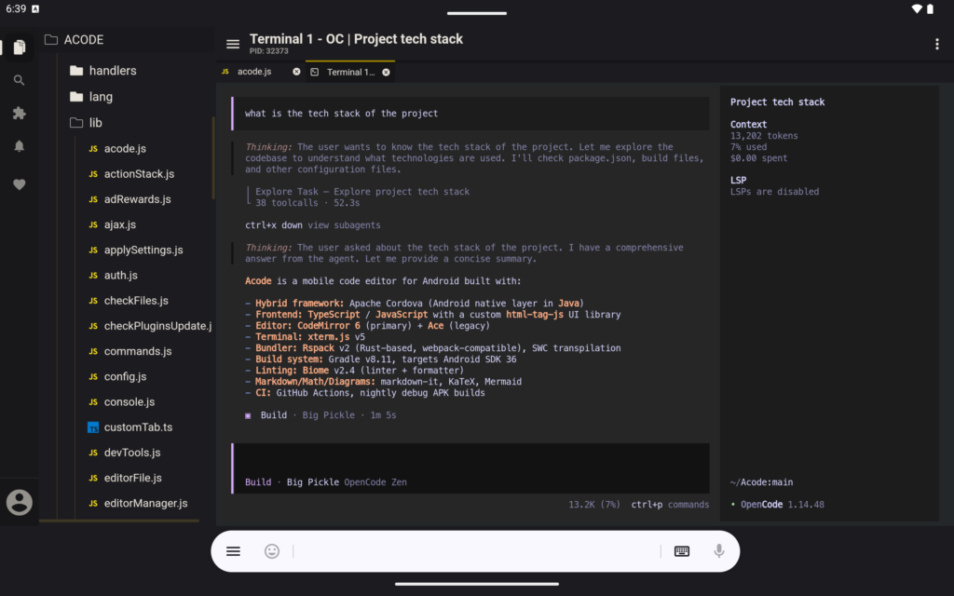Close the acode.js tab
The width and height of the screenshot is (954, 596).
[x=296, y=72]
